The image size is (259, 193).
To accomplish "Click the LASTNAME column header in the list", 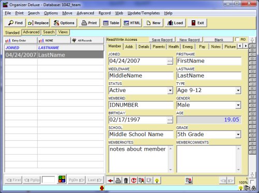I will 70,48.
